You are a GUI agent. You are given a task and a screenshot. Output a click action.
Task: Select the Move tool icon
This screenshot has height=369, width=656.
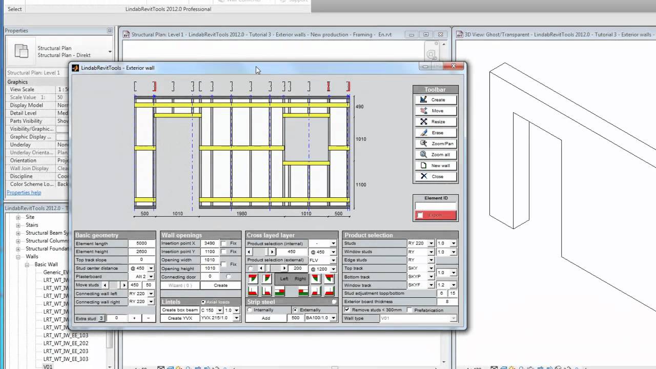pyautogui.click(x=423, y=111)
